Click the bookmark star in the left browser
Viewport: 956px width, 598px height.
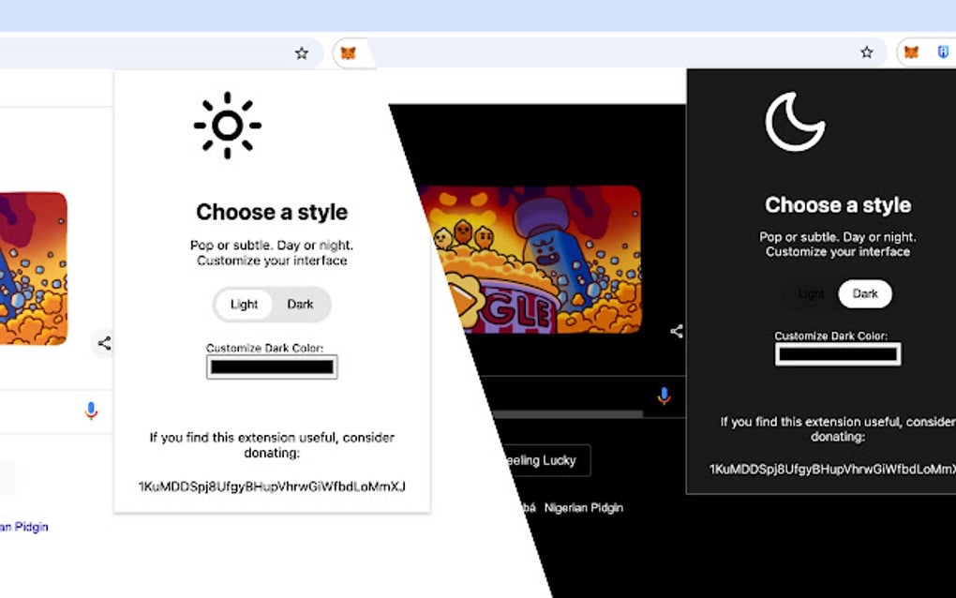(301, 53)
